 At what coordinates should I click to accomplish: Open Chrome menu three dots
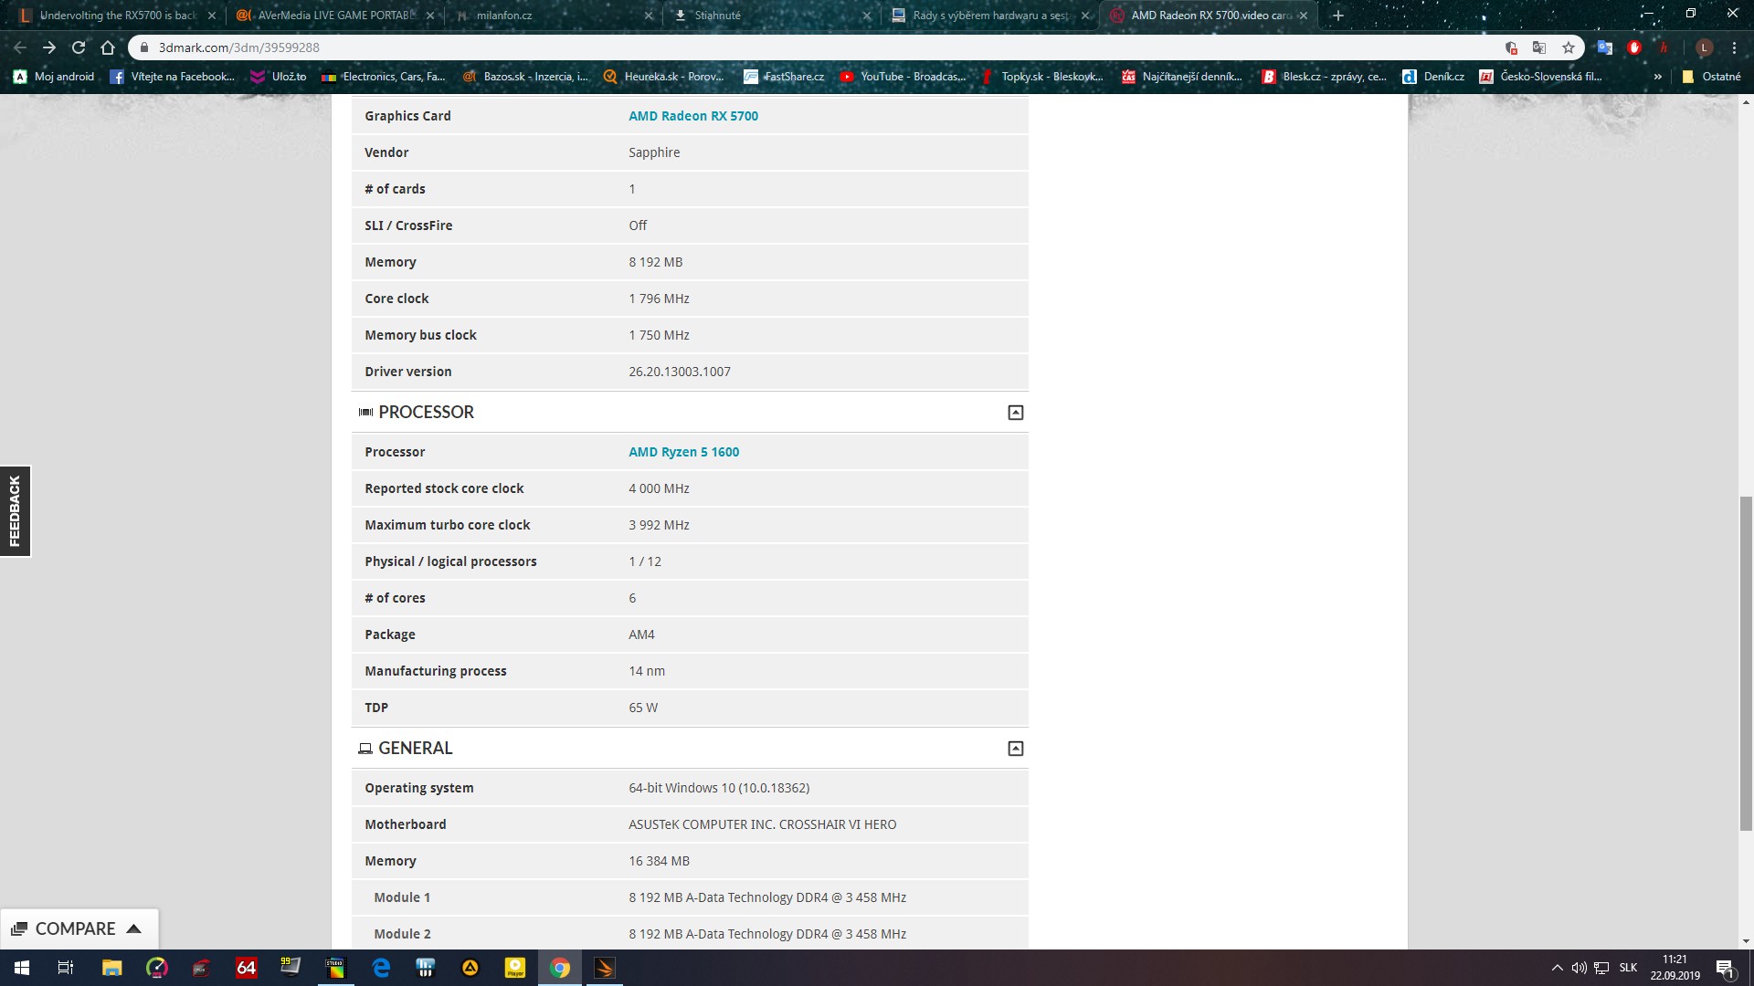[x=1734, y=47]
